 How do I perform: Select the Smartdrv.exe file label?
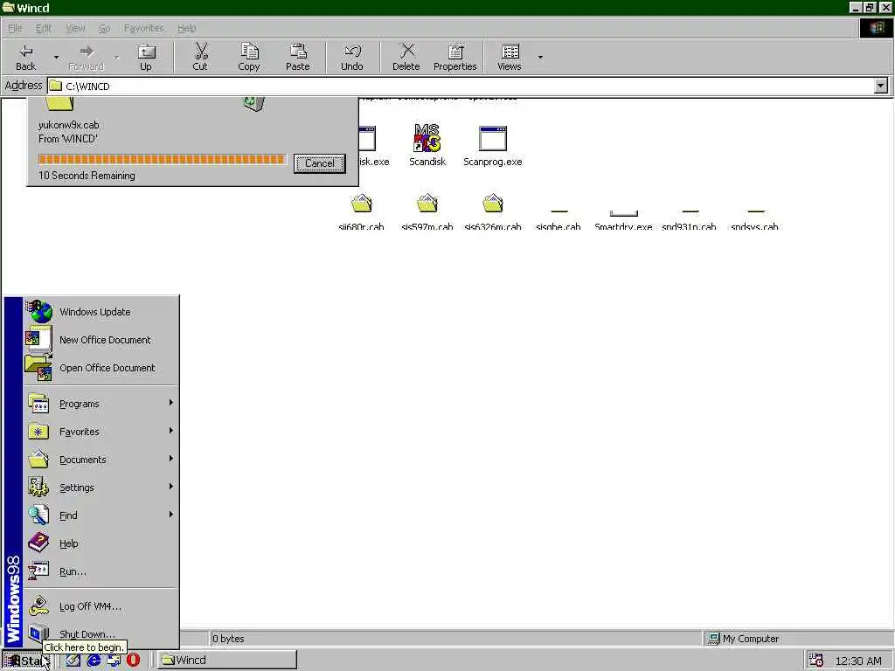623,226
